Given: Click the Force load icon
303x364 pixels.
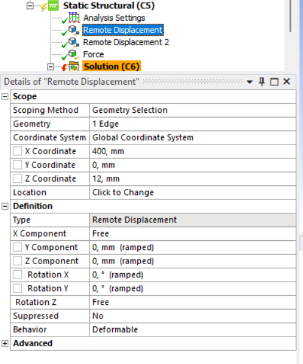Looking at the screenshot, I should coord(73,54).
